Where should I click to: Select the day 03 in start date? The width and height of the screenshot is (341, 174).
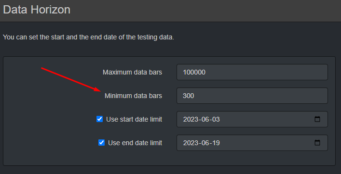(215, 119)
